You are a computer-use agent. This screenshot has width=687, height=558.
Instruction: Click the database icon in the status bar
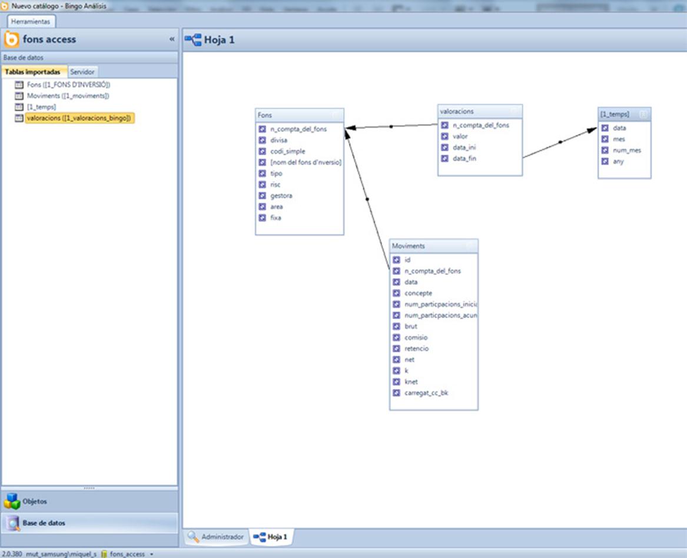pyautogui.click(x=104, y=554)
